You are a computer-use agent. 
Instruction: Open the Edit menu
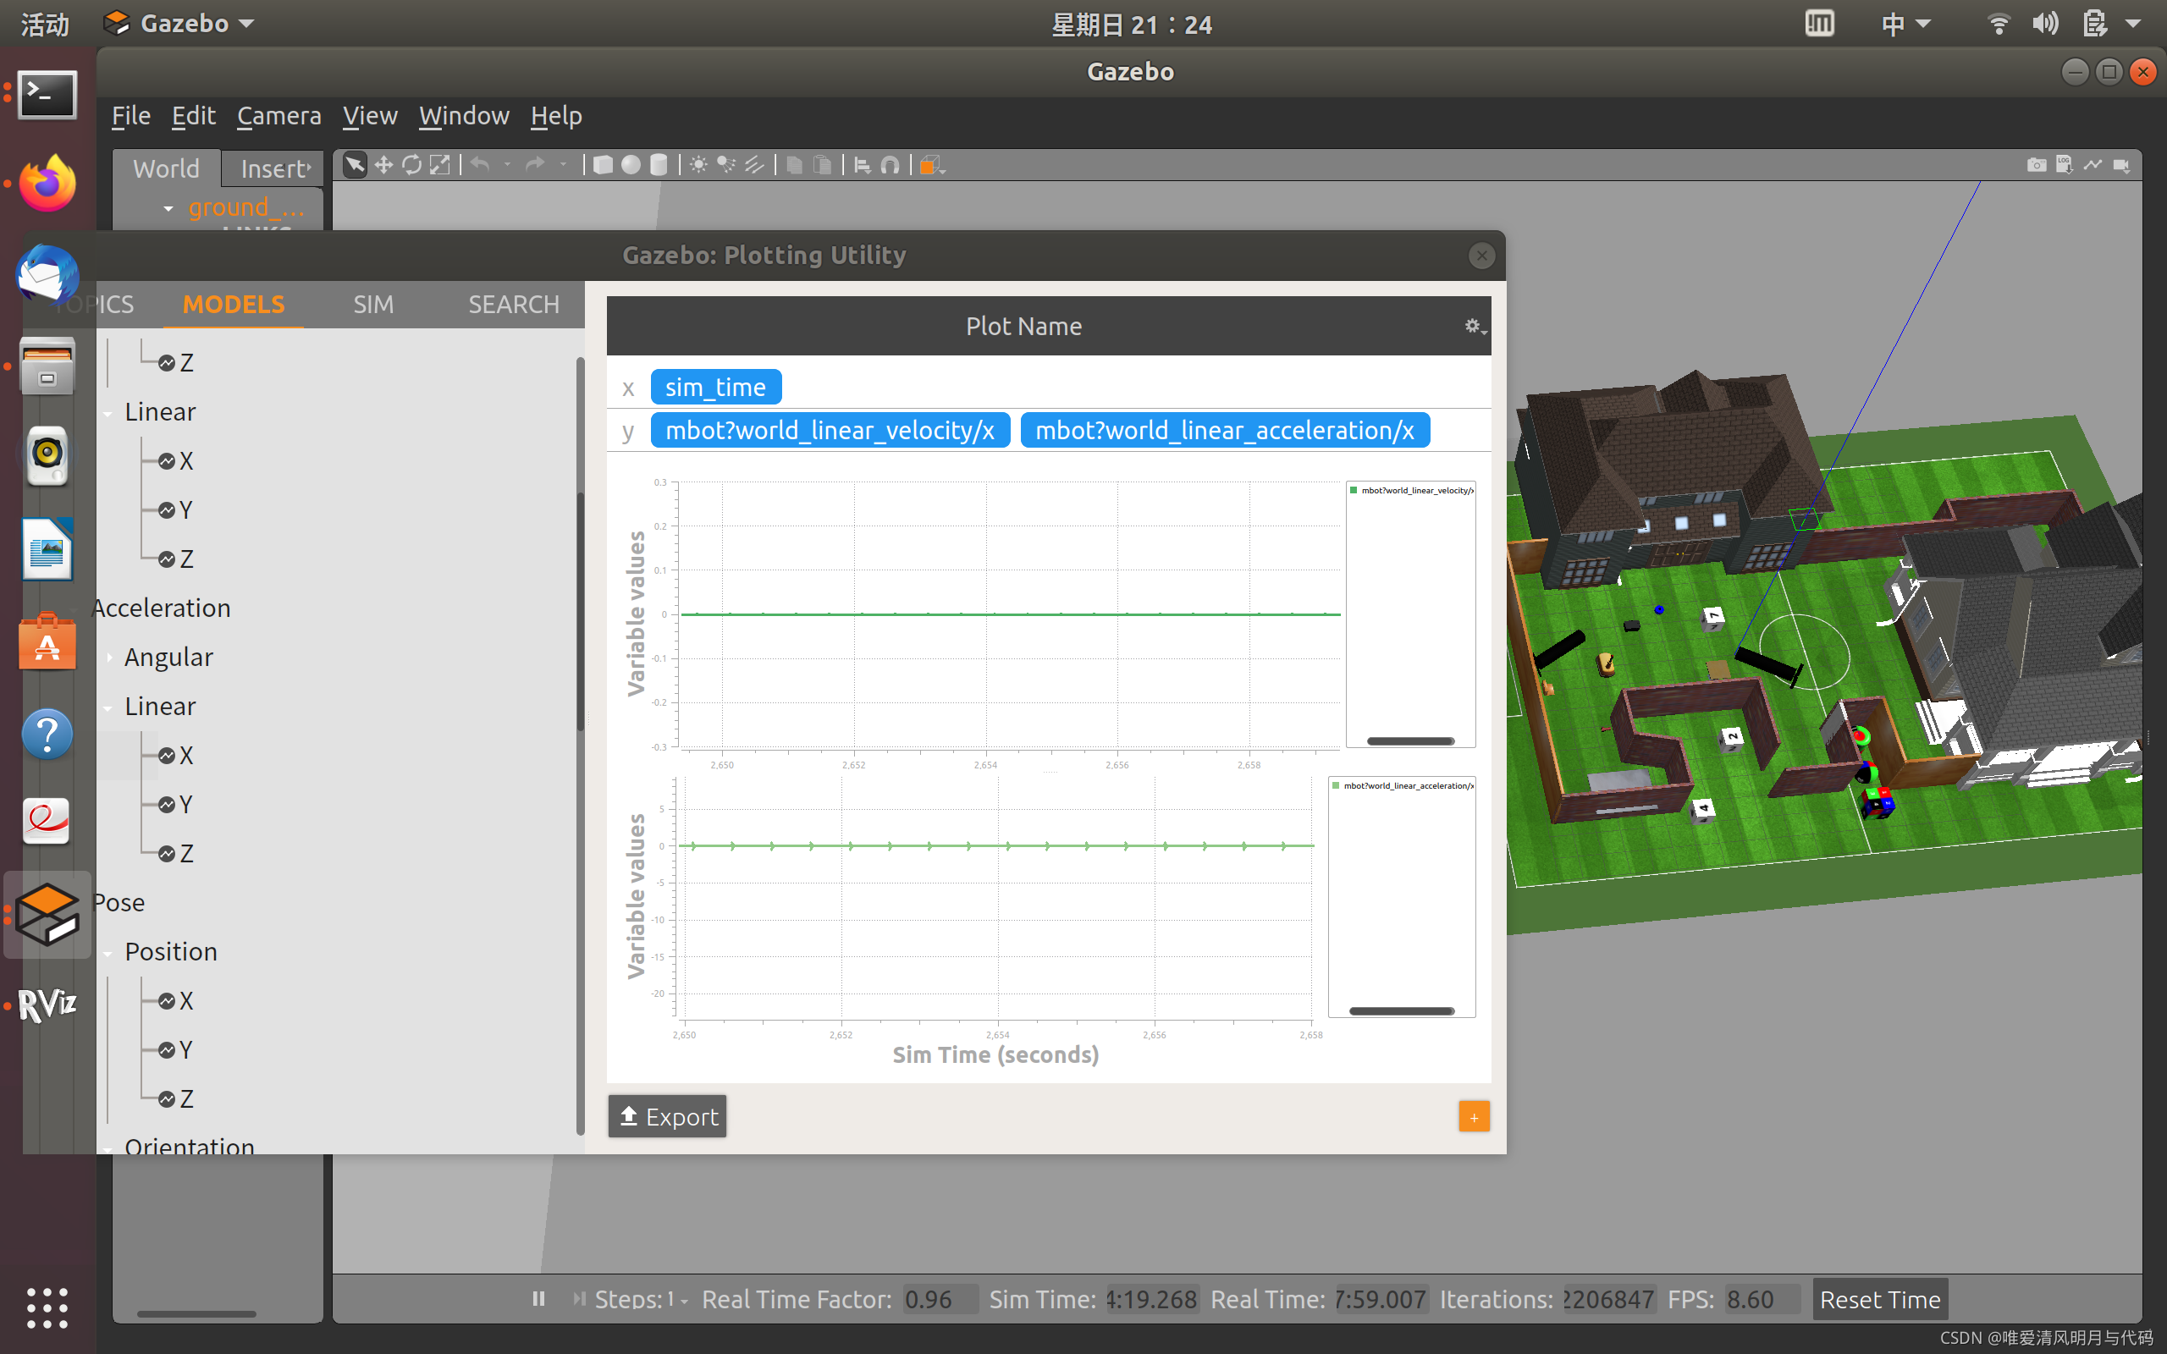pos(193,116)
